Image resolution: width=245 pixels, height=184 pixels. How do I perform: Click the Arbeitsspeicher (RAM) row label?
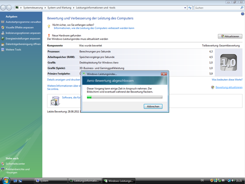61,57
